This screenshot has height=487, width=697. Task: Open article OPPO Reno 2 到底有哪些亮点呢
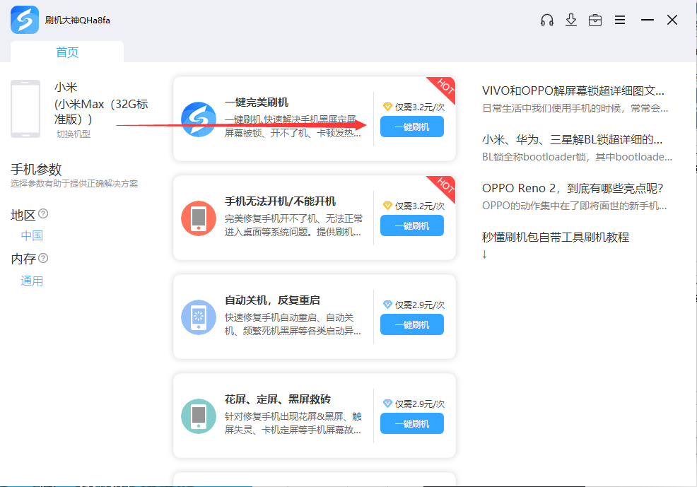pyautogui.click(x=573, y=189)
